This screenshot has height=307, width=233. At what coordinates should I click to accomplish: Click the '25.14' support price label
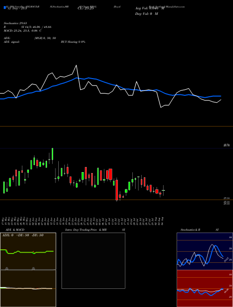[x=227, y=198]
